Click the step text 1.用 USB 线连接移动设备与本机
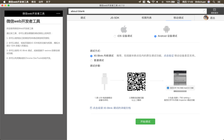This screenshot has height=140, width=224. tap(103, 99)
